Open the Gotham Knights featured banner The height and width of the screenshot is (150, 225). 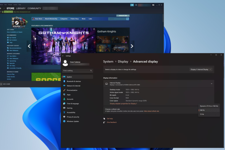coord(63,46)
